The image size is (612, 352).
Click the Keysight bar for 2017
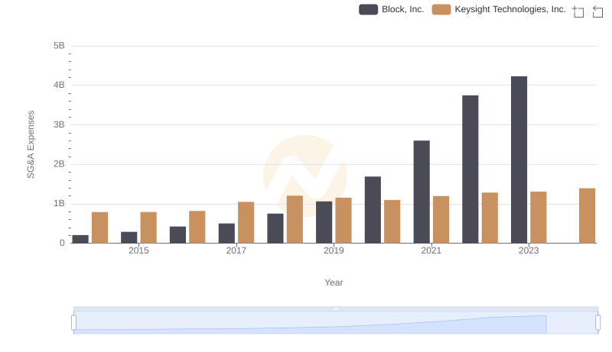pyautogui.click(x=246, y=222)
